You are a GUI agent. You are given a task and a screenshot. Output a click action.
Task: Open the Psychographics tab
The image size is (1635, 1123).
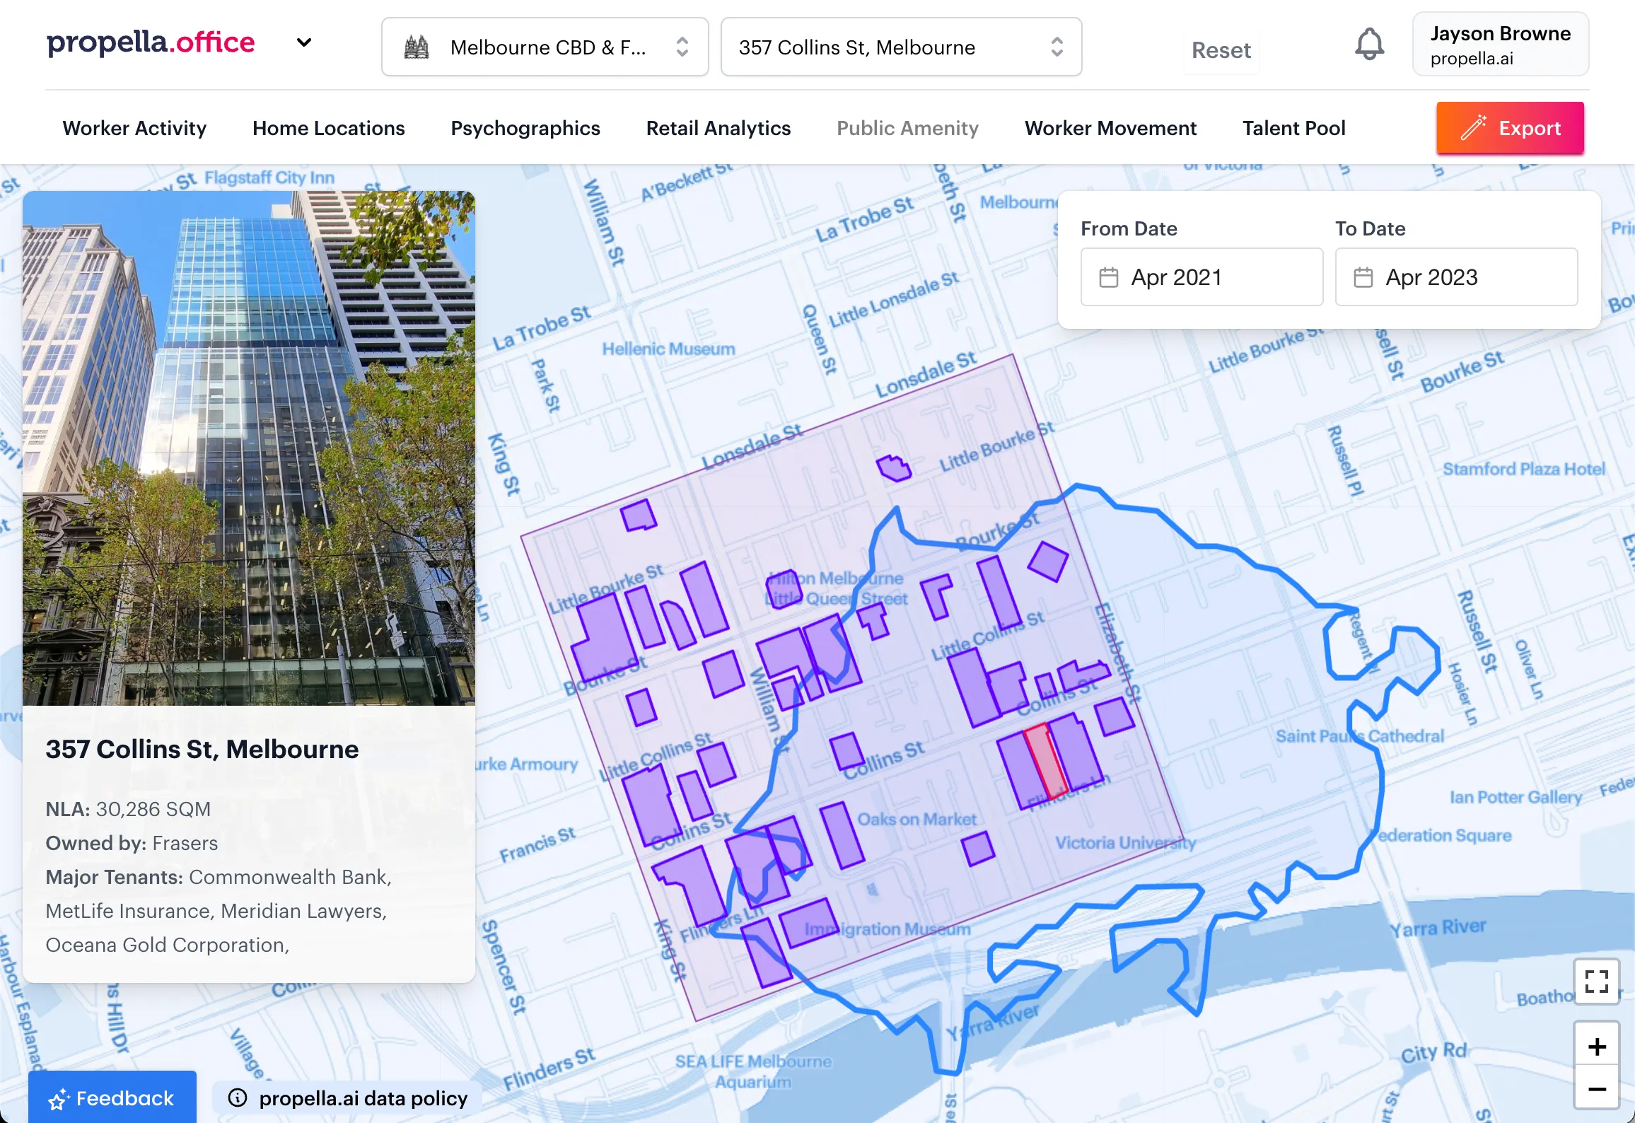[525, 128]
